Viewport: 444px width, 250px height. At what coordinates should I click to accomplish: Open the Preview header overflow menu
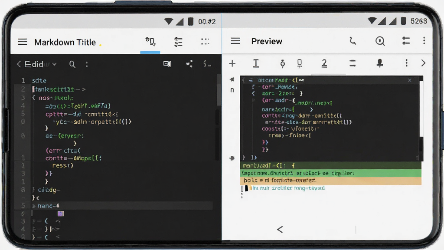[x=424, y=40]
